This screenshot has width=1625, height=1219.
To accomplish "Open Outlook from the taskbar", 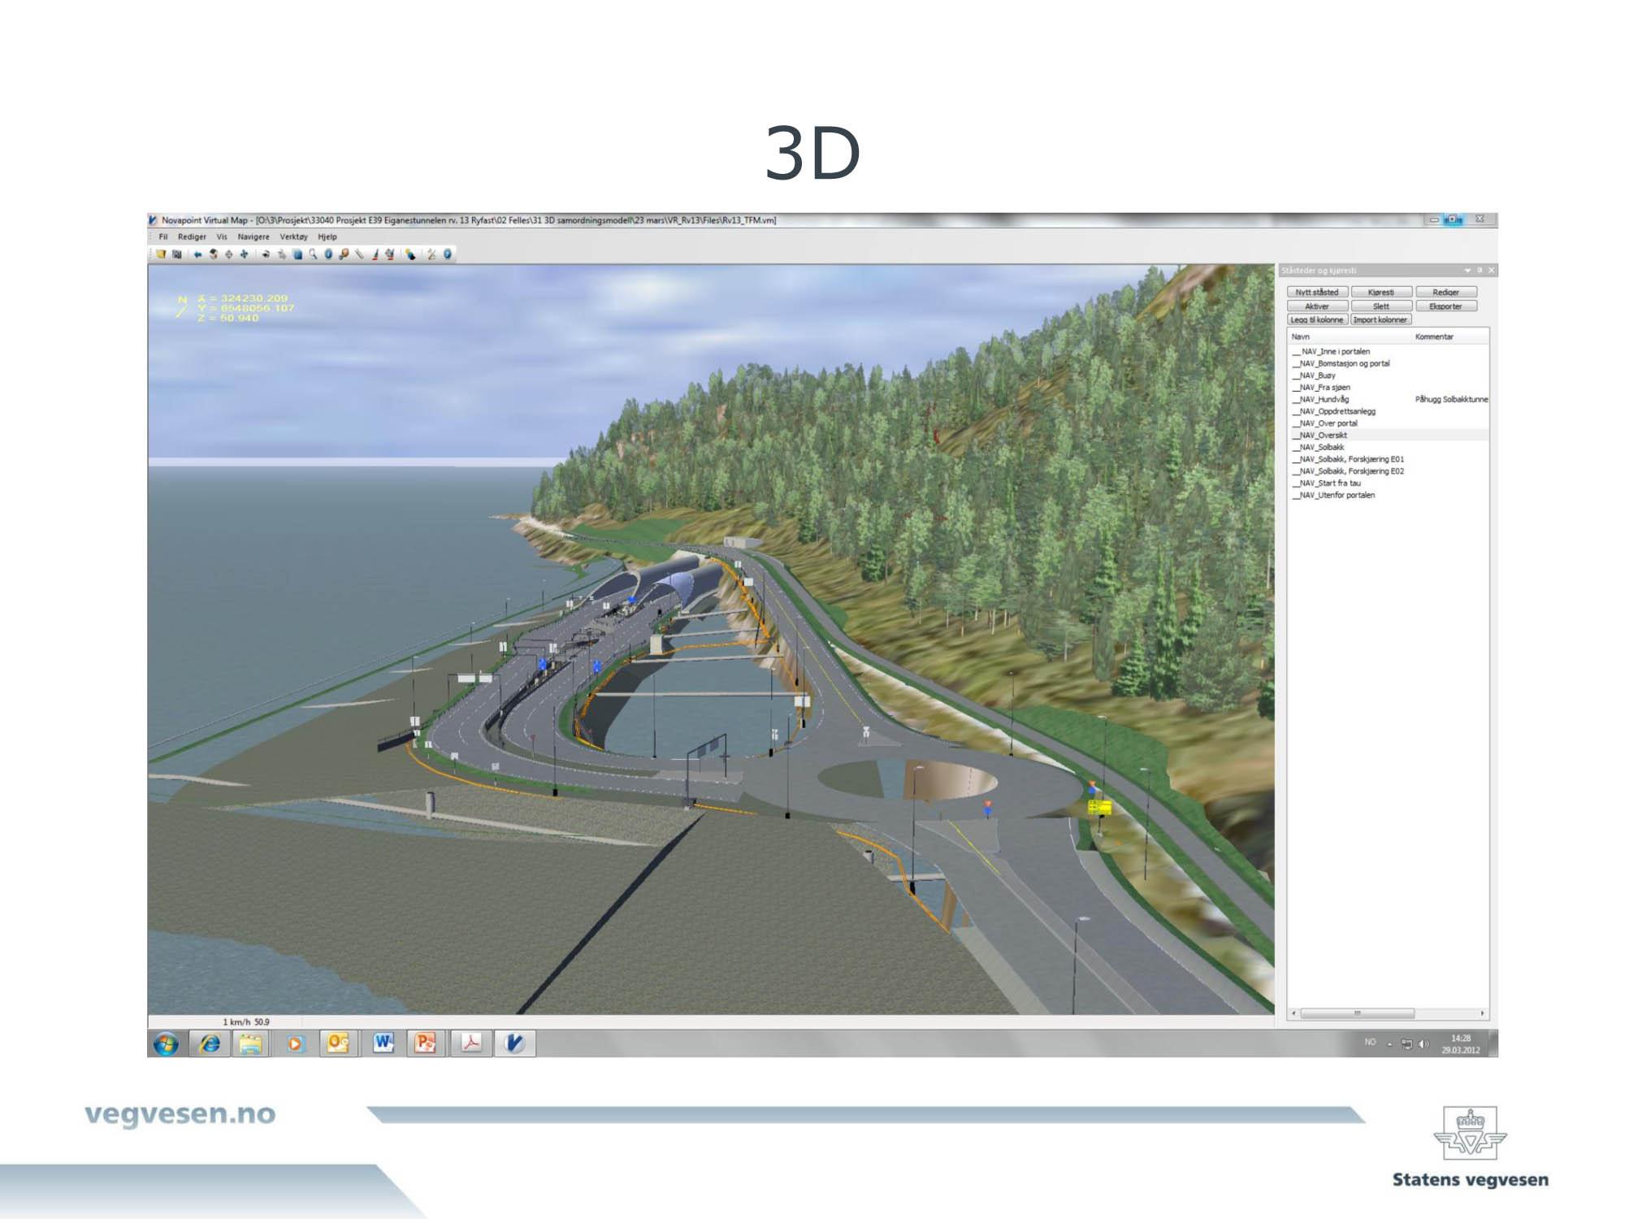I will click(x=337, y=1043).
